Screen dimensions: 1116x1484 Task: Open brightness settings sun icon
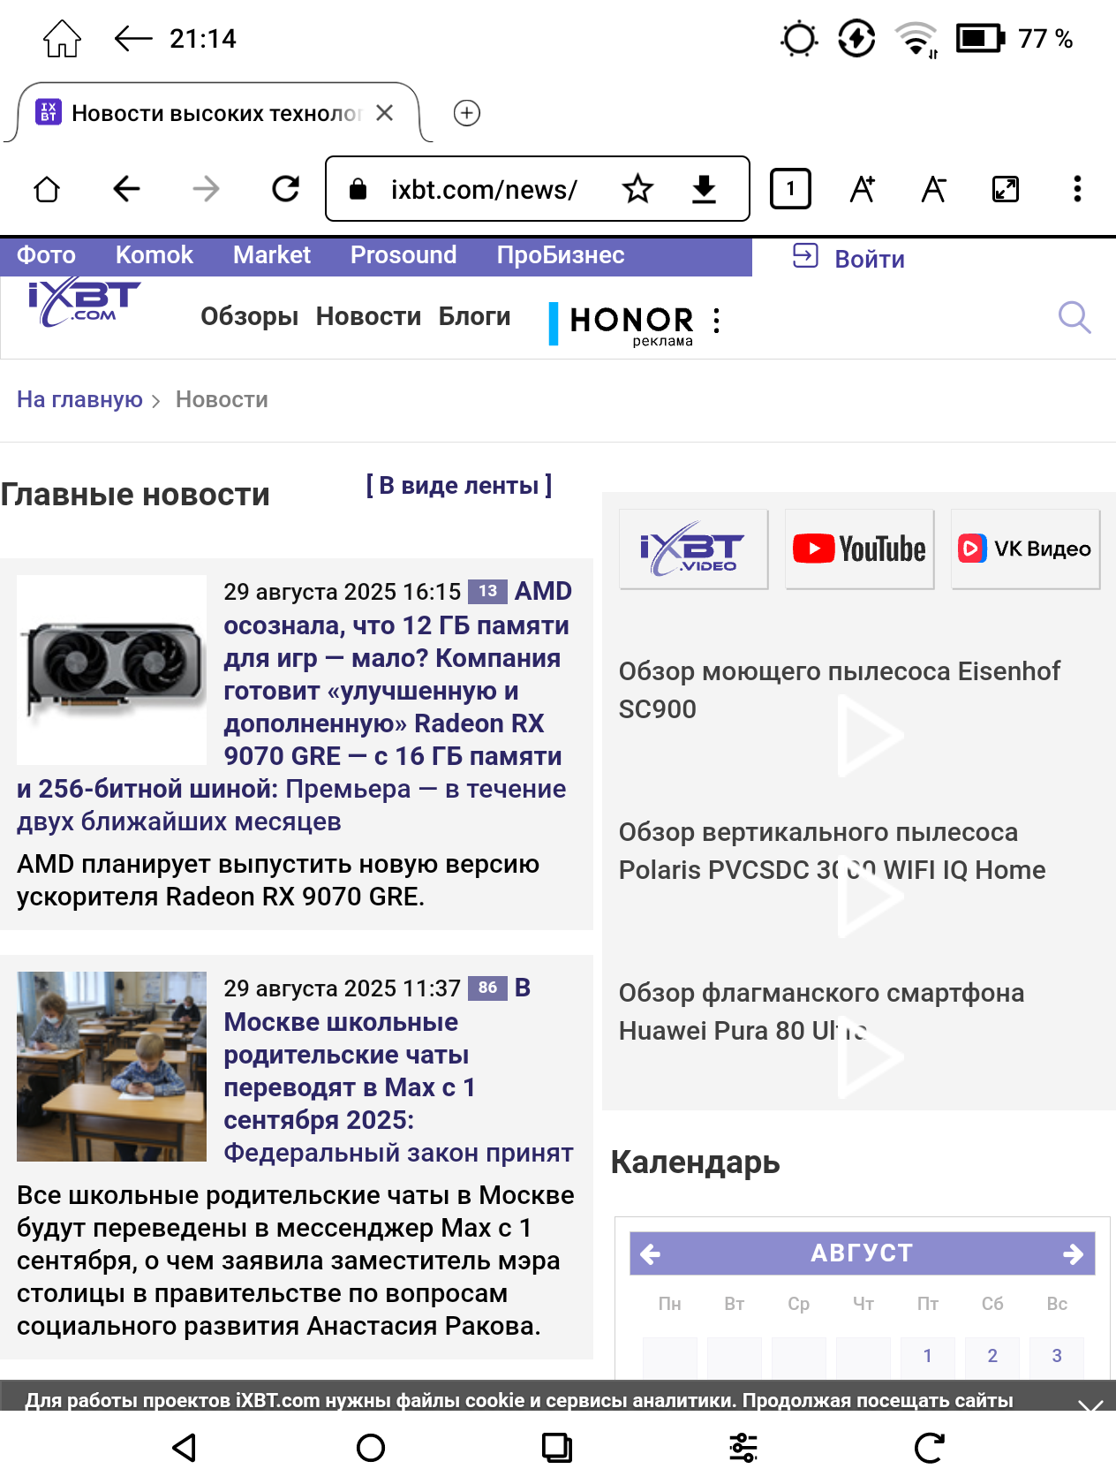pyautogui.click(x=800, y=39)
